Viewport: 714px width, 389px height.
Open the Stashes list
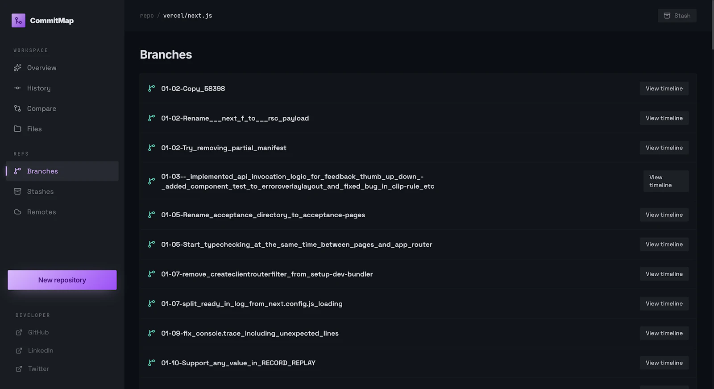pyautogui.click(x=62, y=191)
